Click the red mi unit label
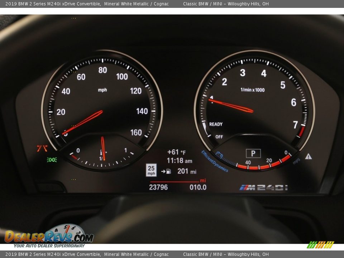This screenshot has width=344, height=258. pos(203,180)
